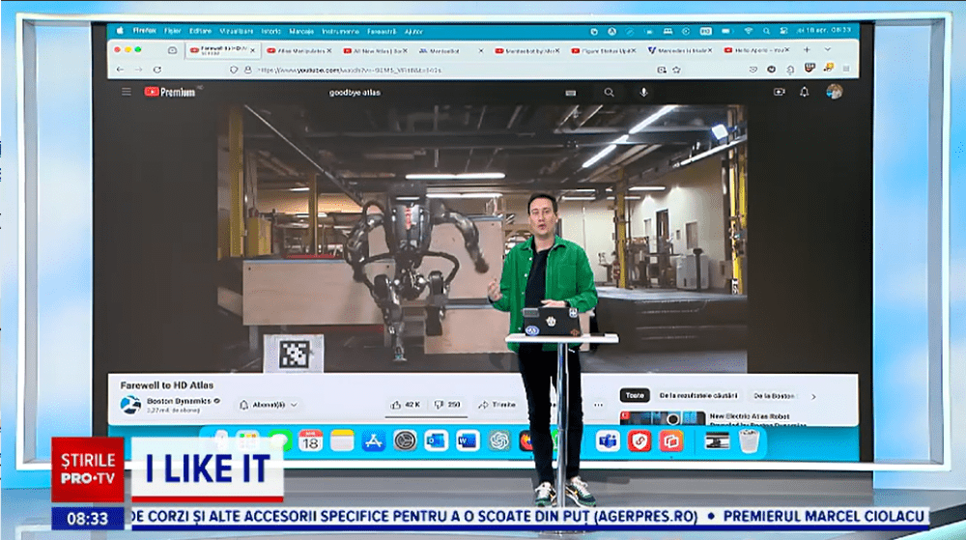Click the menu bar date and time
Viewport: 966px width, 540px height.
click(824, 30)
